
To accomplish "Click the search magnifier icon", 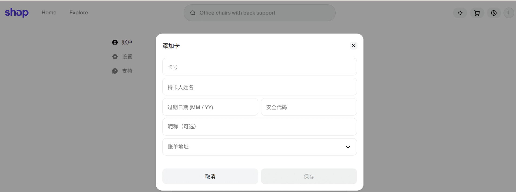I will [x=193, y=13].
